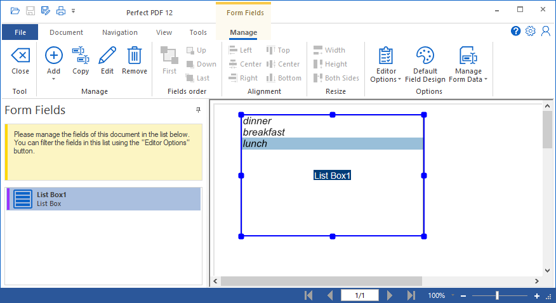Select 'breakfast' in the list box
This screenshot has height=303, width=556.
[x=333, y=132]
